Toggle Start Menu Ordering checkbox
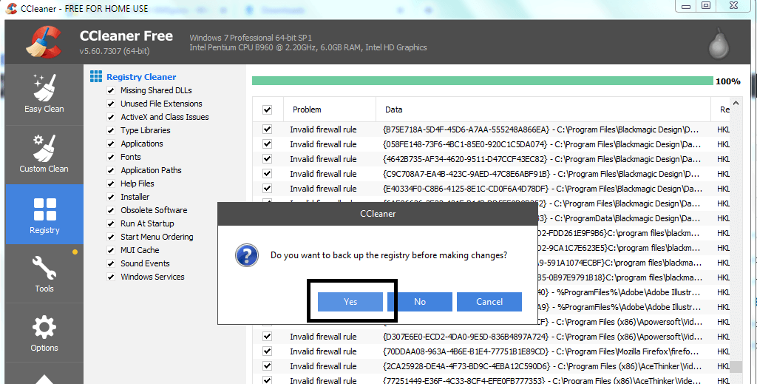 pos(111,237)
